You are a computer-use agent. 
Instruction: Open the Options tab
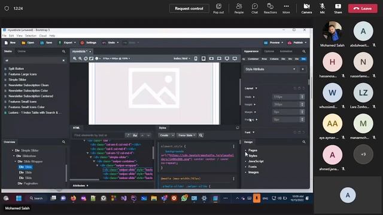coord(269,51)
